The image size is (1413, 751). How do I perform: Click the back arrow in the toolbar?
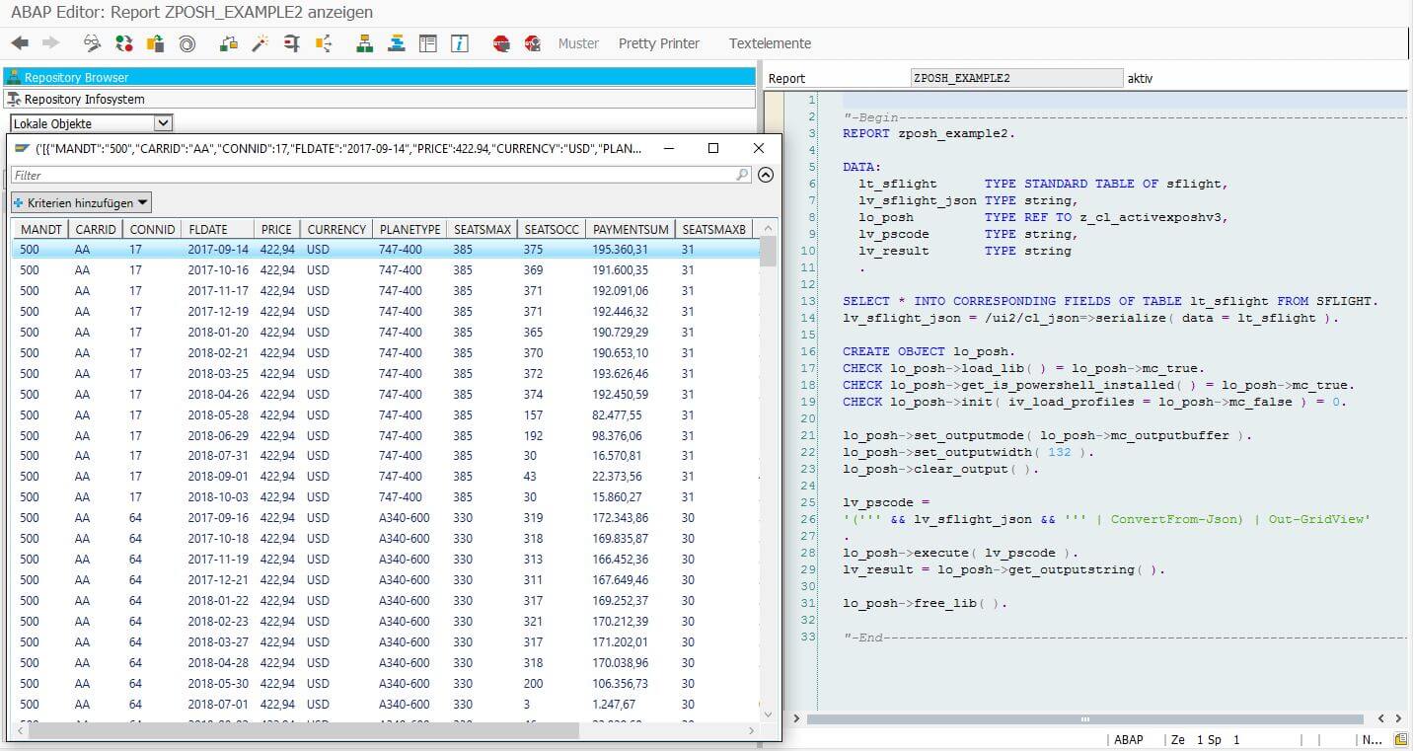[20, 43]
